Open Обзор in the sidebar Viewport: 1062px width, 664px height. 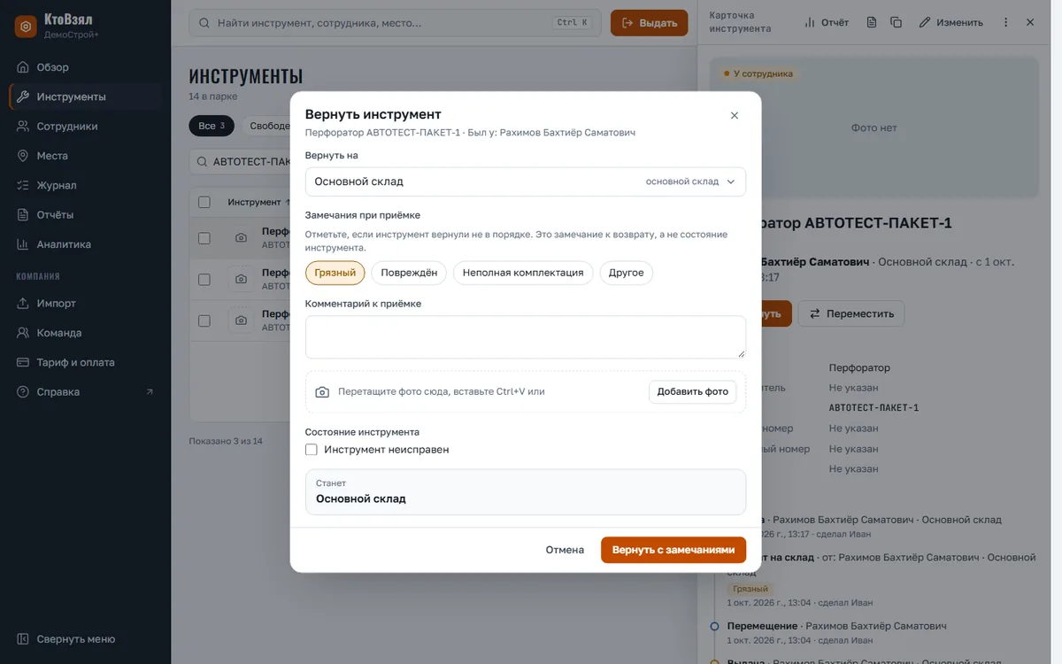click(85, 67)
